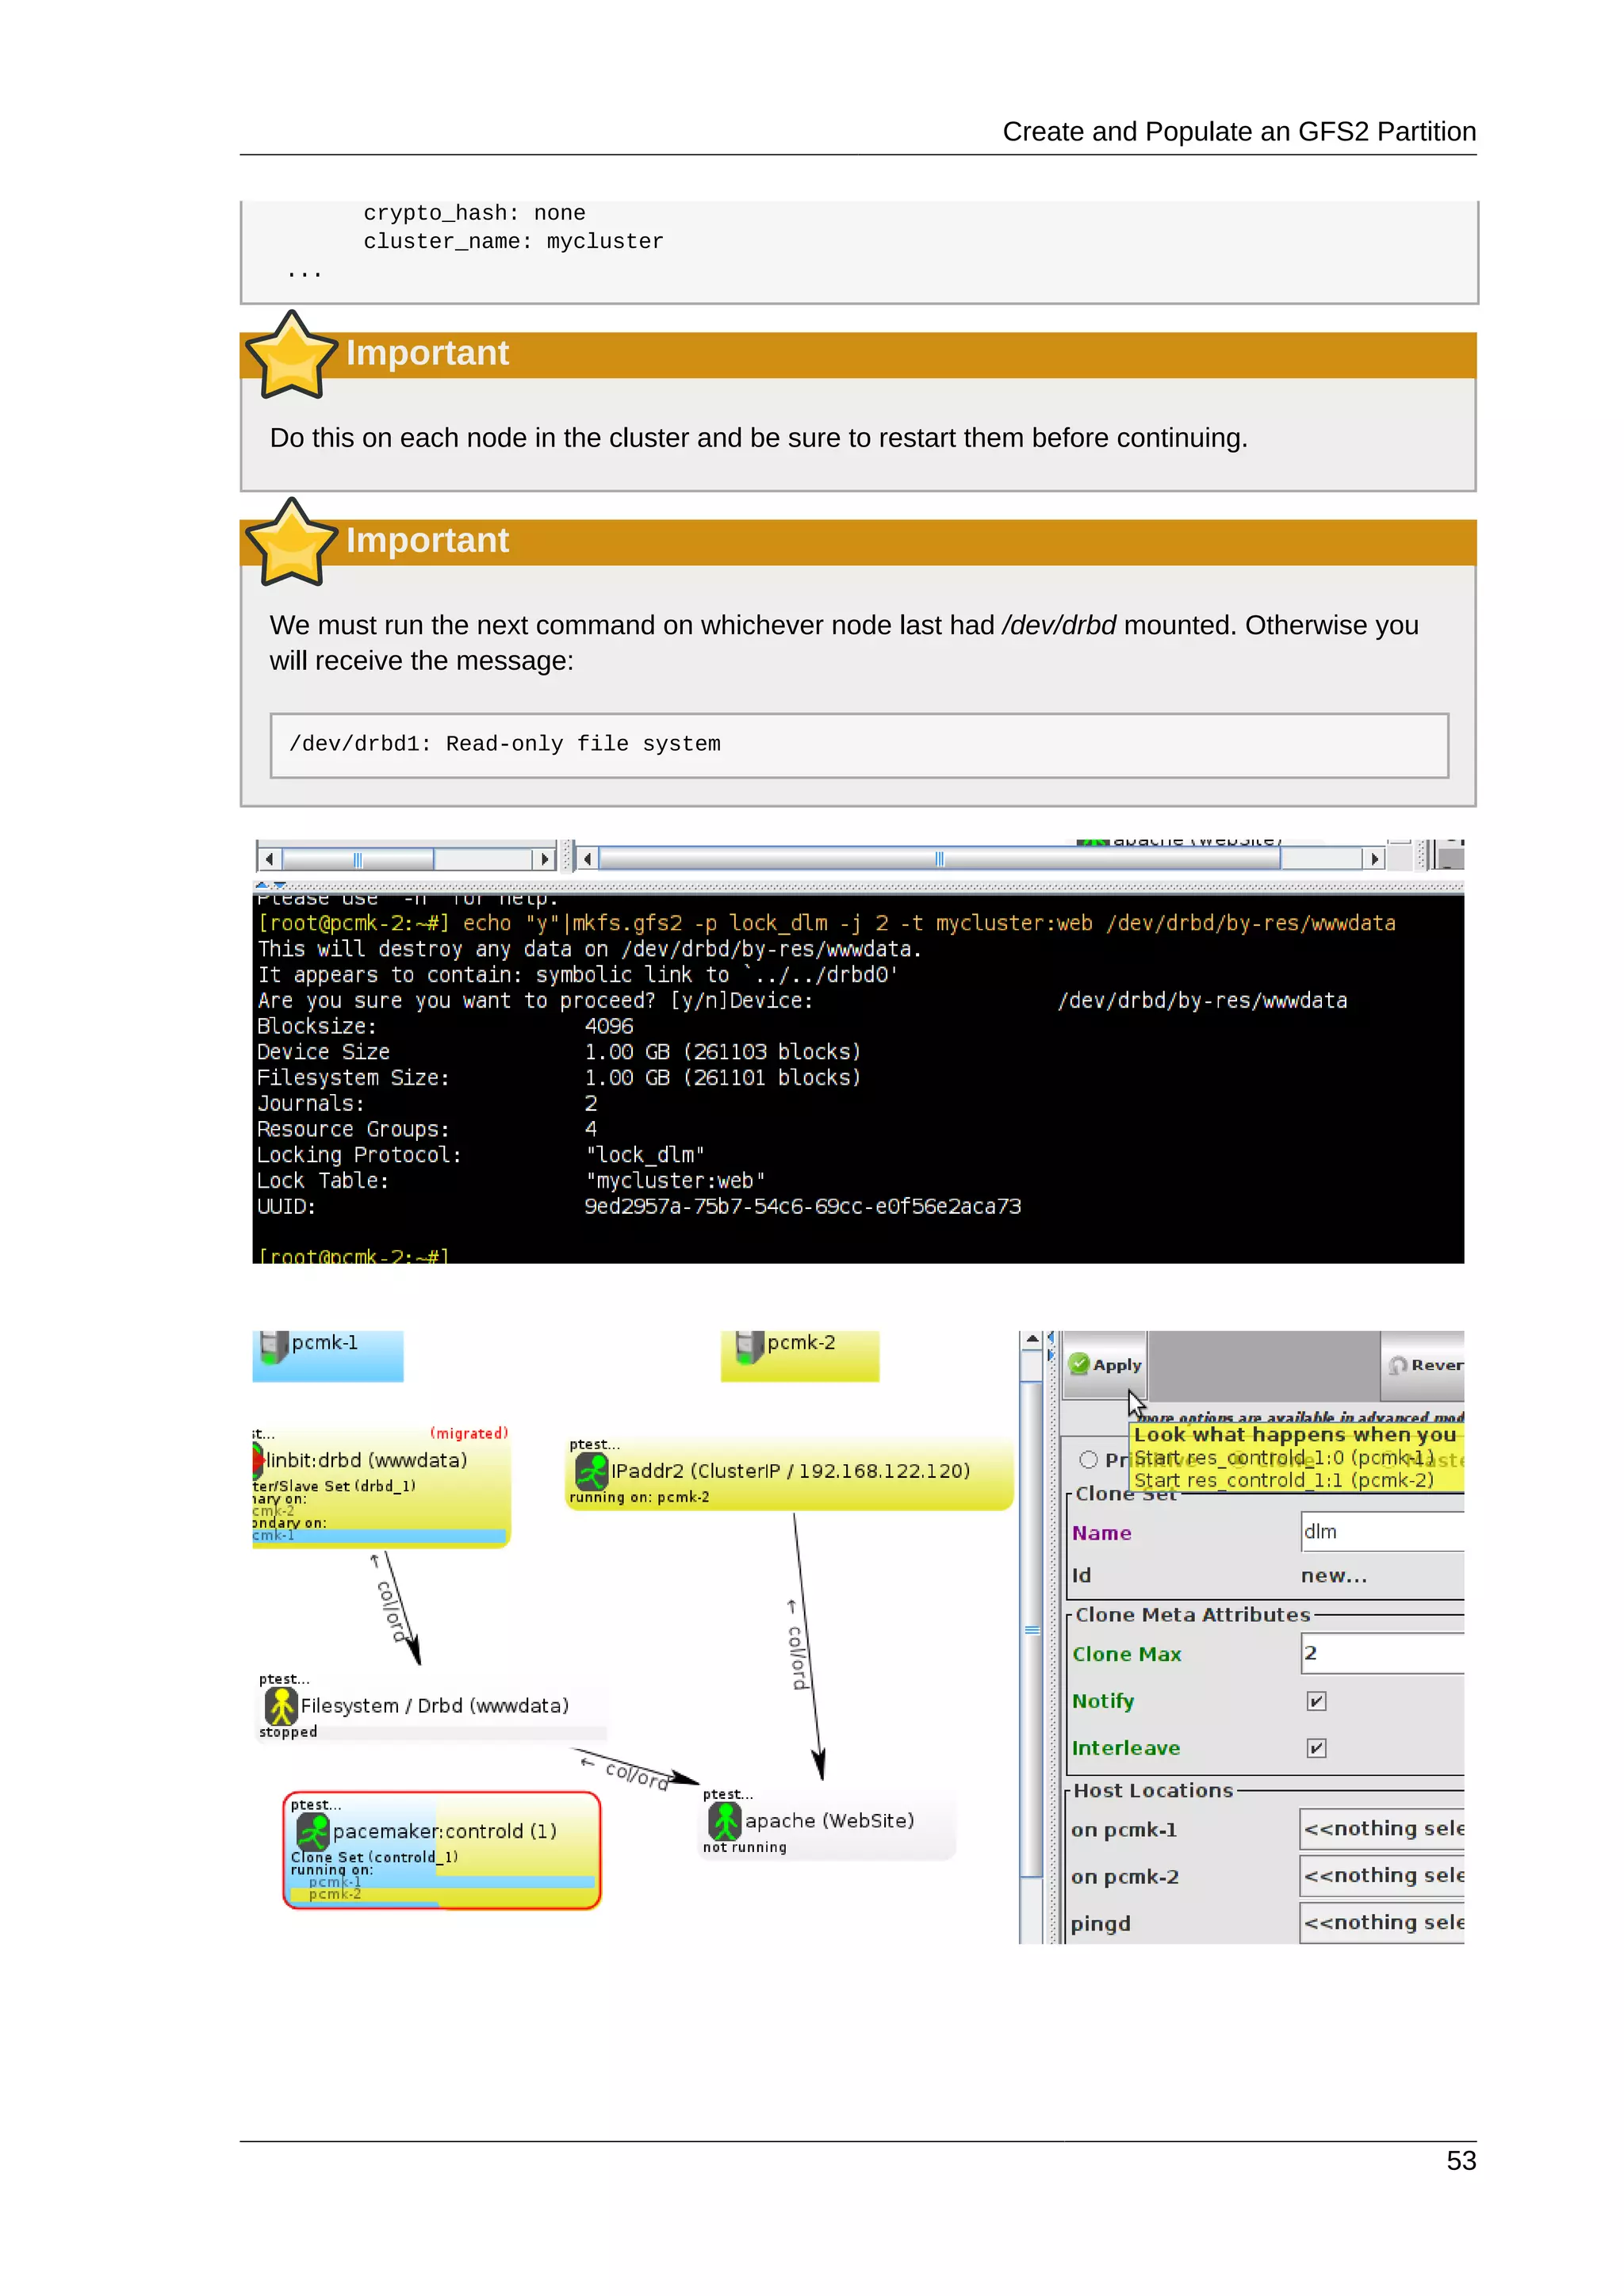Click the 'Master/Slave Set (drbd_1)' text
The height and width of the screenshot is (2296, 1624).
pyautogui.click(x=334, y=1486)
